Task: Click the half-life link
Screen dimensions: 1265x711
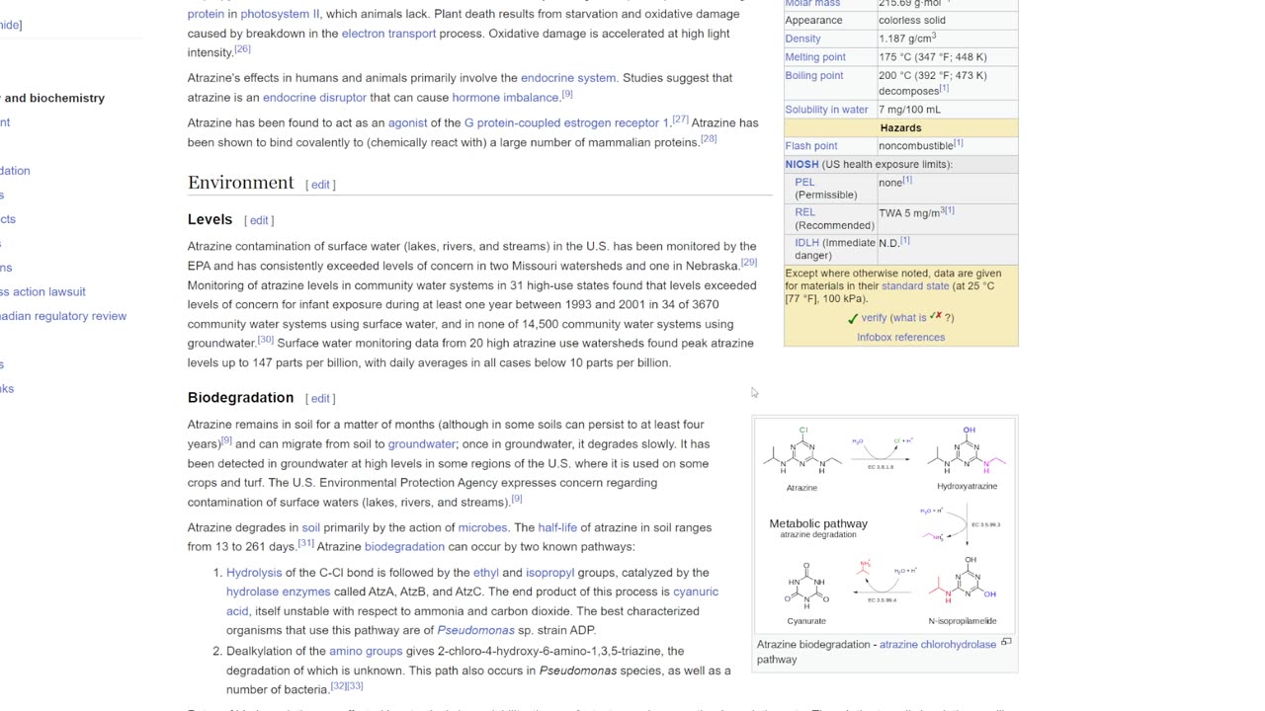Action: (x=557, y=528)
